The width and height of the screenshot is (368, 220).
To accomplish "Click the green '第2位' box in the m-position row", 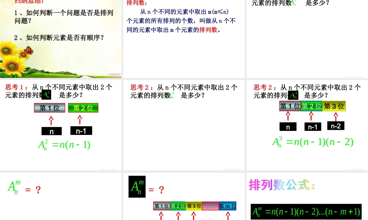I will (x=178, y=206).
